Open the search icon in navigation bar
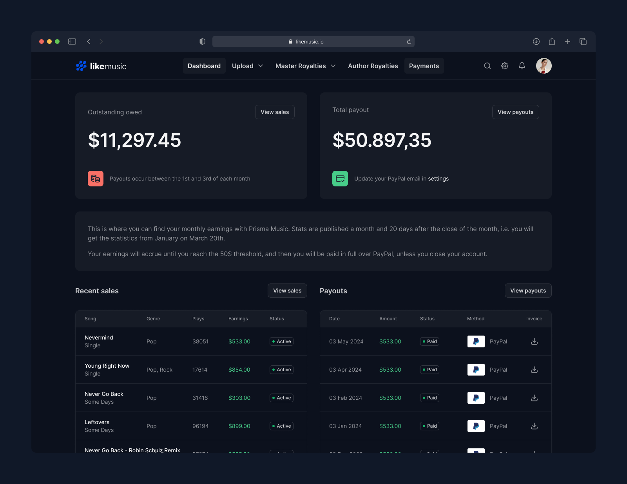 click(x=487, y=66)
